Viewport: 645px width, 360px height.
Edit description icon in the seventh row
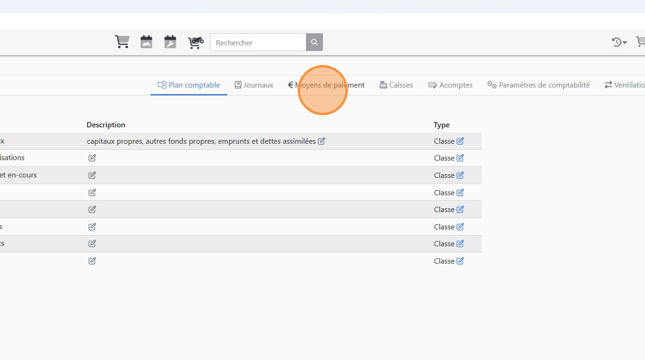point(92,243)
